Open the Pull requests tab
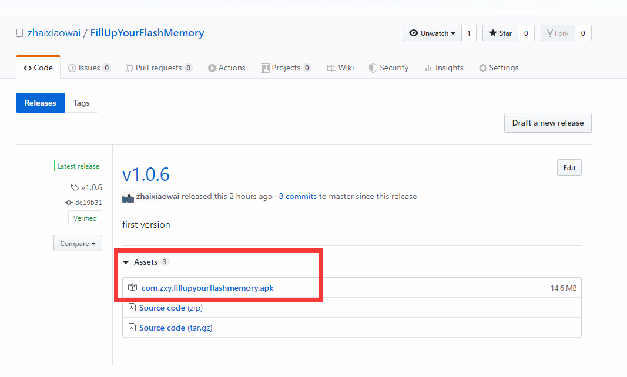Image resolution: width=627 pixels, height=377 pixels. point(159,68)
